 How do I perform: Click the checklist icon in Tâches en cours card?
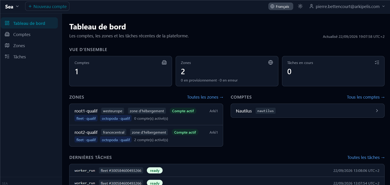point(377,63)
